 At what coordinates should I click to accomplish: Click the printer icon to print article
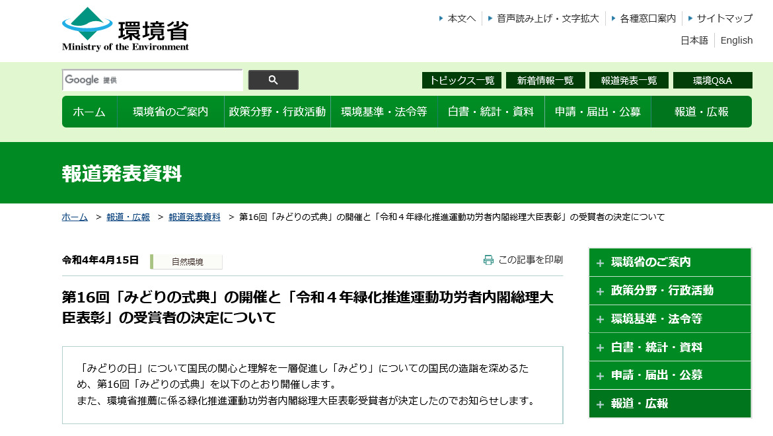point(487,260)
